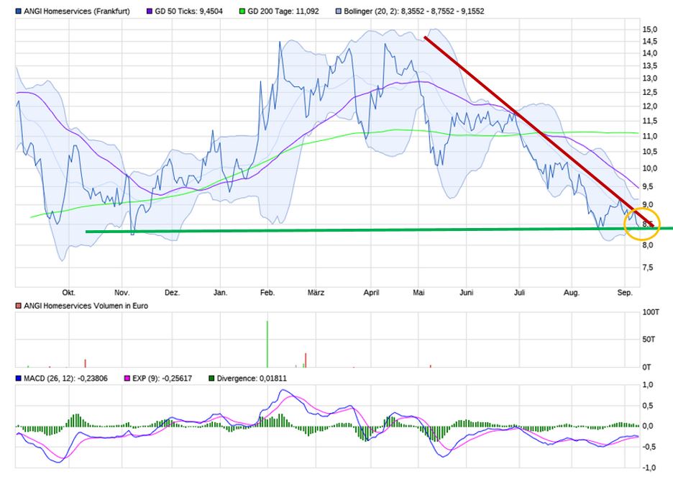Click the tall green volume bar in February

(267, 344)
